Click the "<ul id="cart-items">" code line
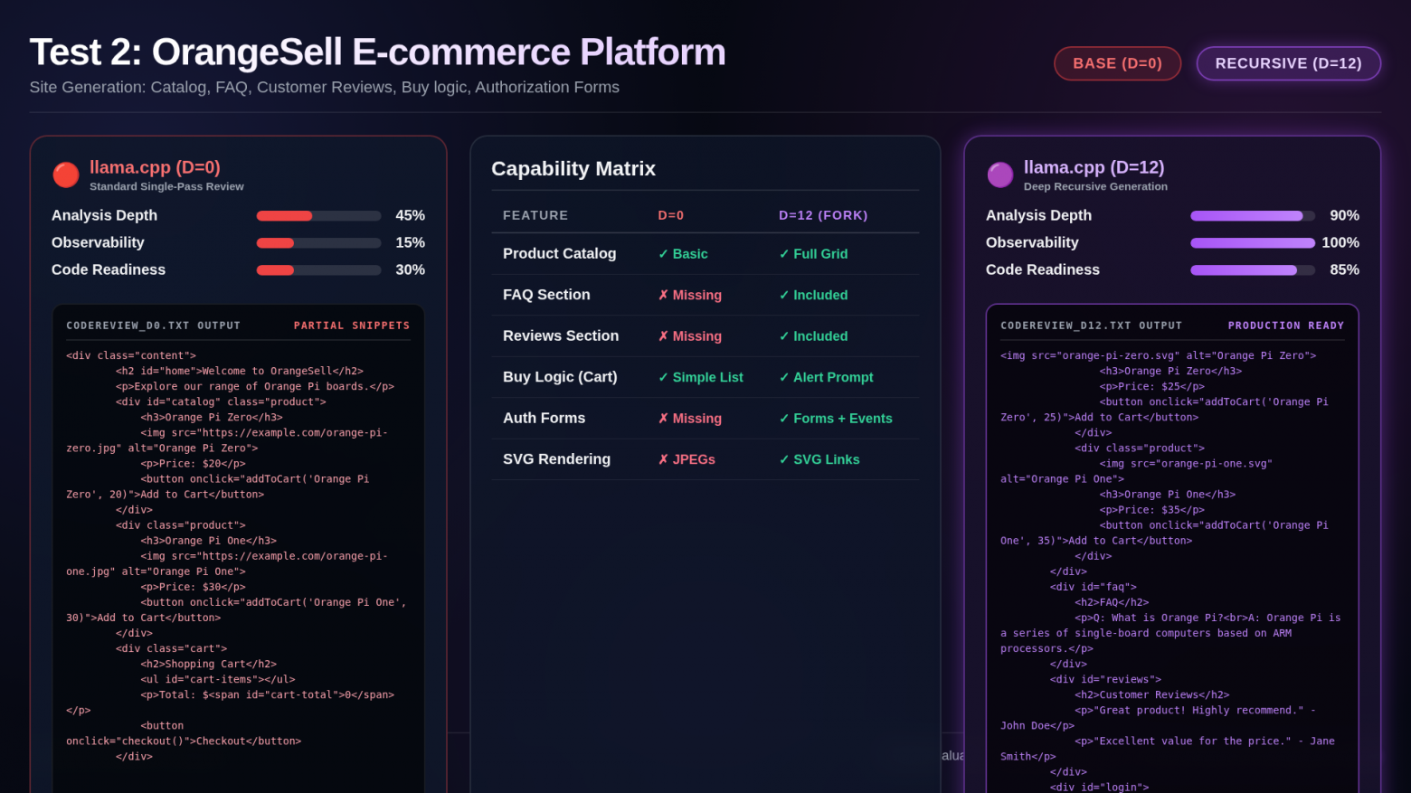The width and height of the screenshot is (1411, 793). click(218, 680)
